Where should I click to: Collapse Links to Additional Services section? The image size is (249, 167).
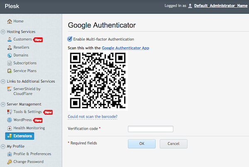pos(3,81)
